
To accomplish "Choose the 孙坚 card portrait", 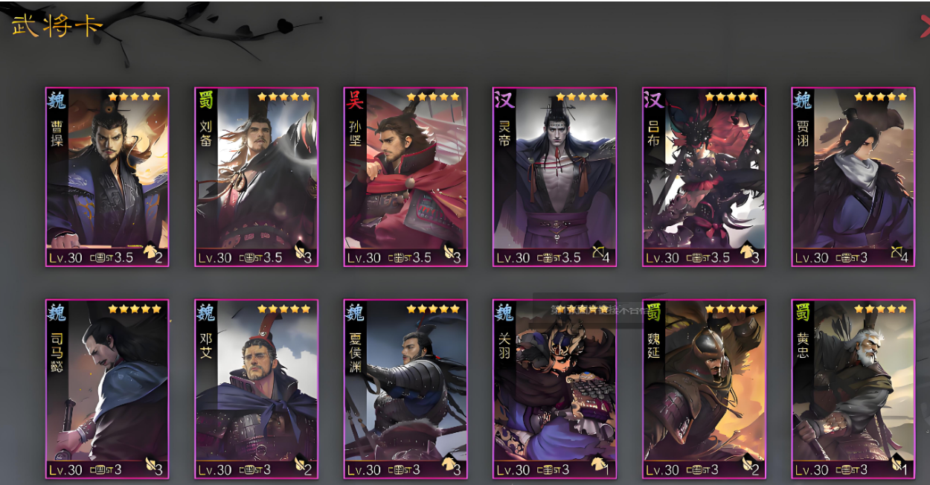I will tap(405, 177).
